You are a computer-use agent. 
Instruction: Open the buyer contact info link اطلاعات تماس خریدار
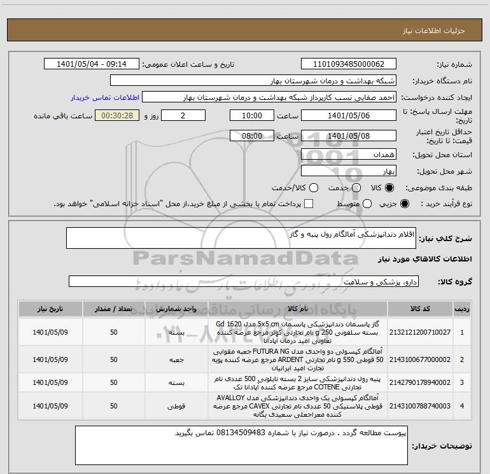pyautogui.click(x=105, y=97)
